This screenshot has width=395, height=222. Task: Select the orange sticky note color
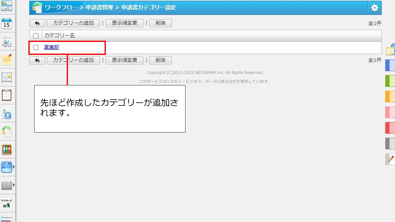(x=390, y=97)
